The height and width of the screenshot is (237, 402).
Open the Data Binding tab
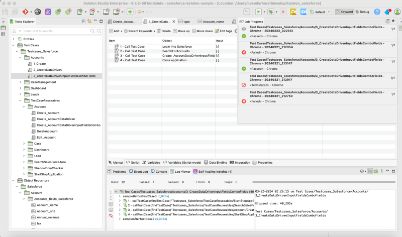[216, 163]
